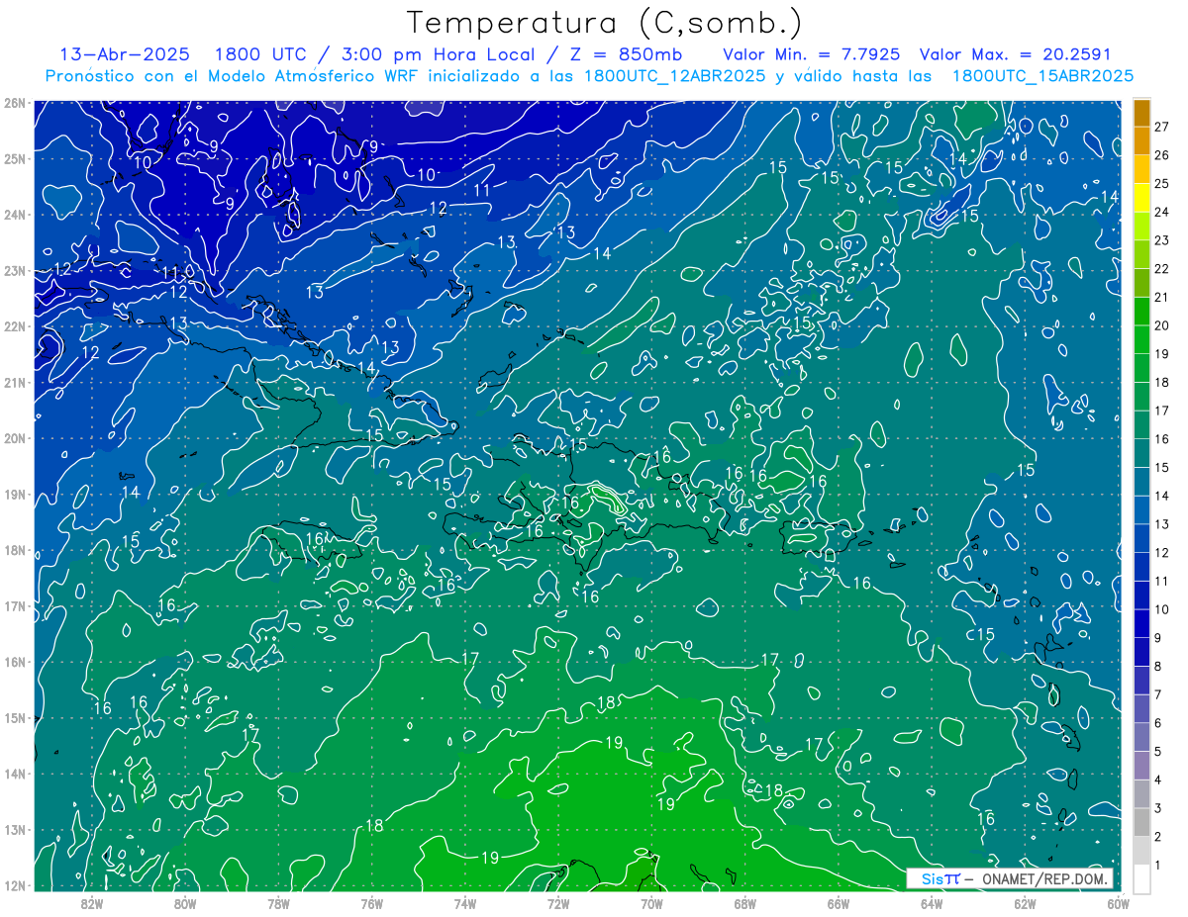This screenshot has height=917, width=1188.
Task: Click the '78W' longitude label
Action: pos(278,902)
